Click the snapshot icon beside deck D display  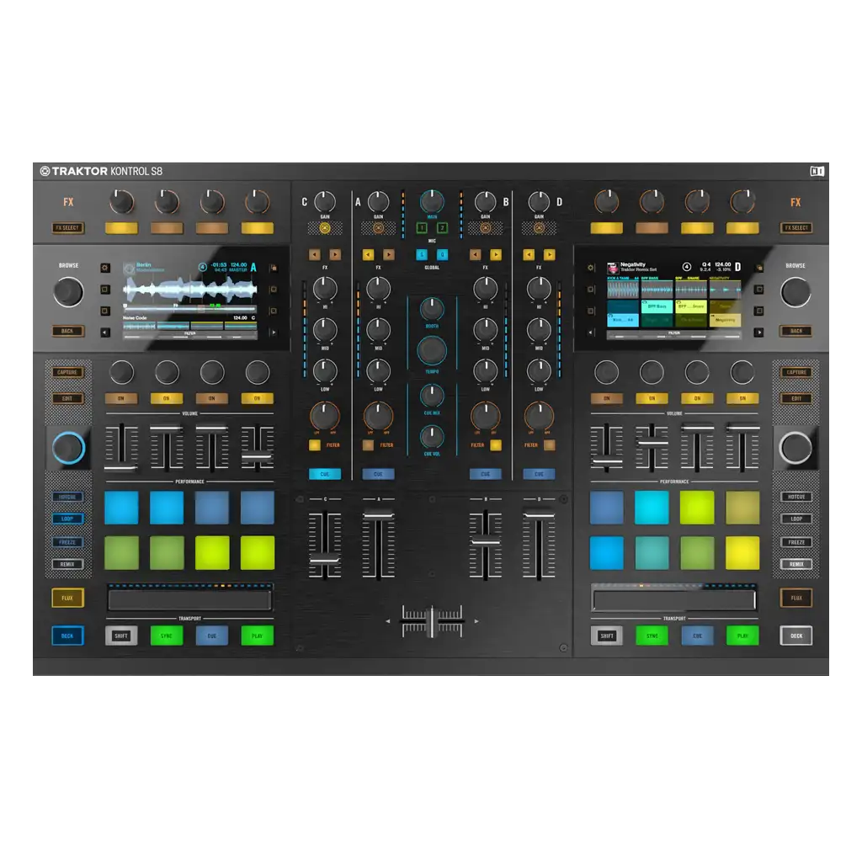[759, 269]
